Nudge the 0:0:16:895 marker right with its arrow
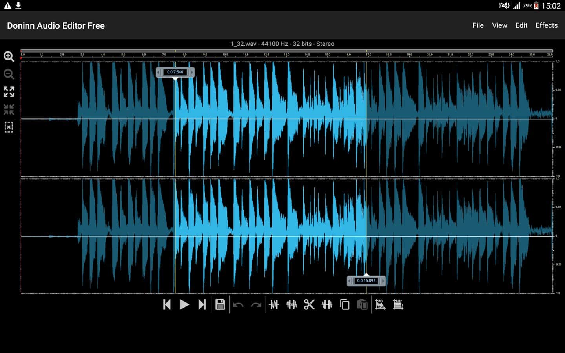 coord(383,281)
